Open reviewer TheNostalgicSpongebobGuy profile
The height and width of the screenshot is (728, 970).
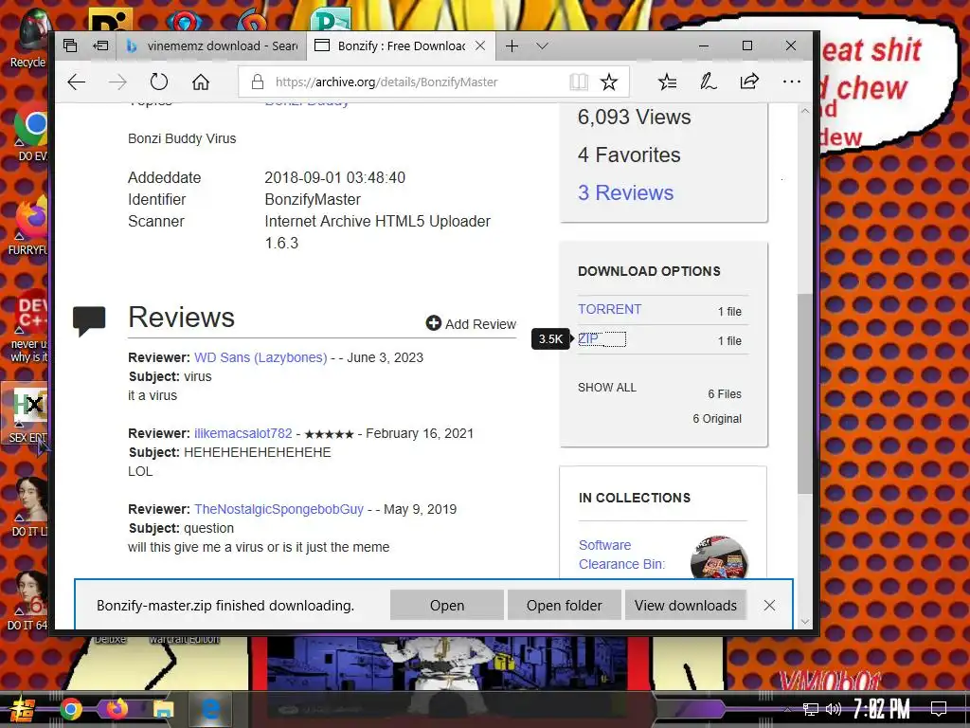(x=279, y=509)
